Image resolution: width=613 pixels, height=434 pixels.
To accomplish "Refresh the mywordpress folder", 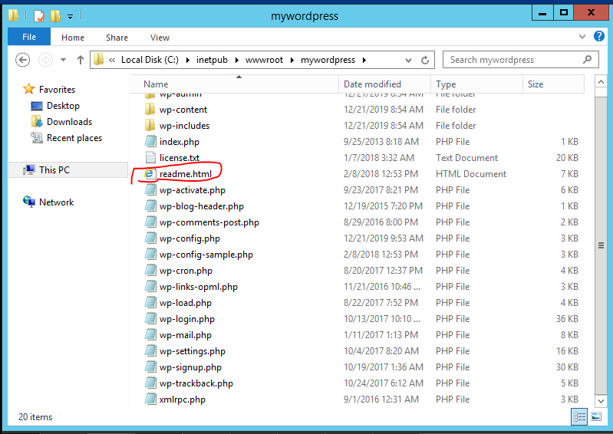I will point(425,60).
